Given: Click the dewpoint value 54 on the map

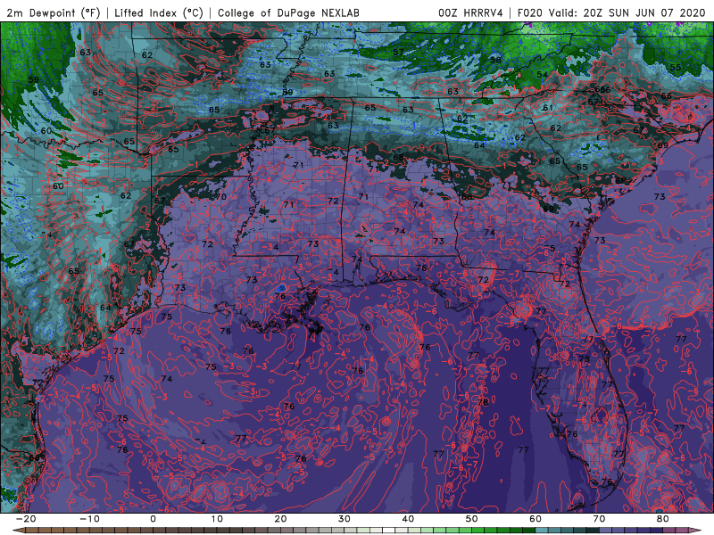Looking at the screenshot, I should point(542,75).
